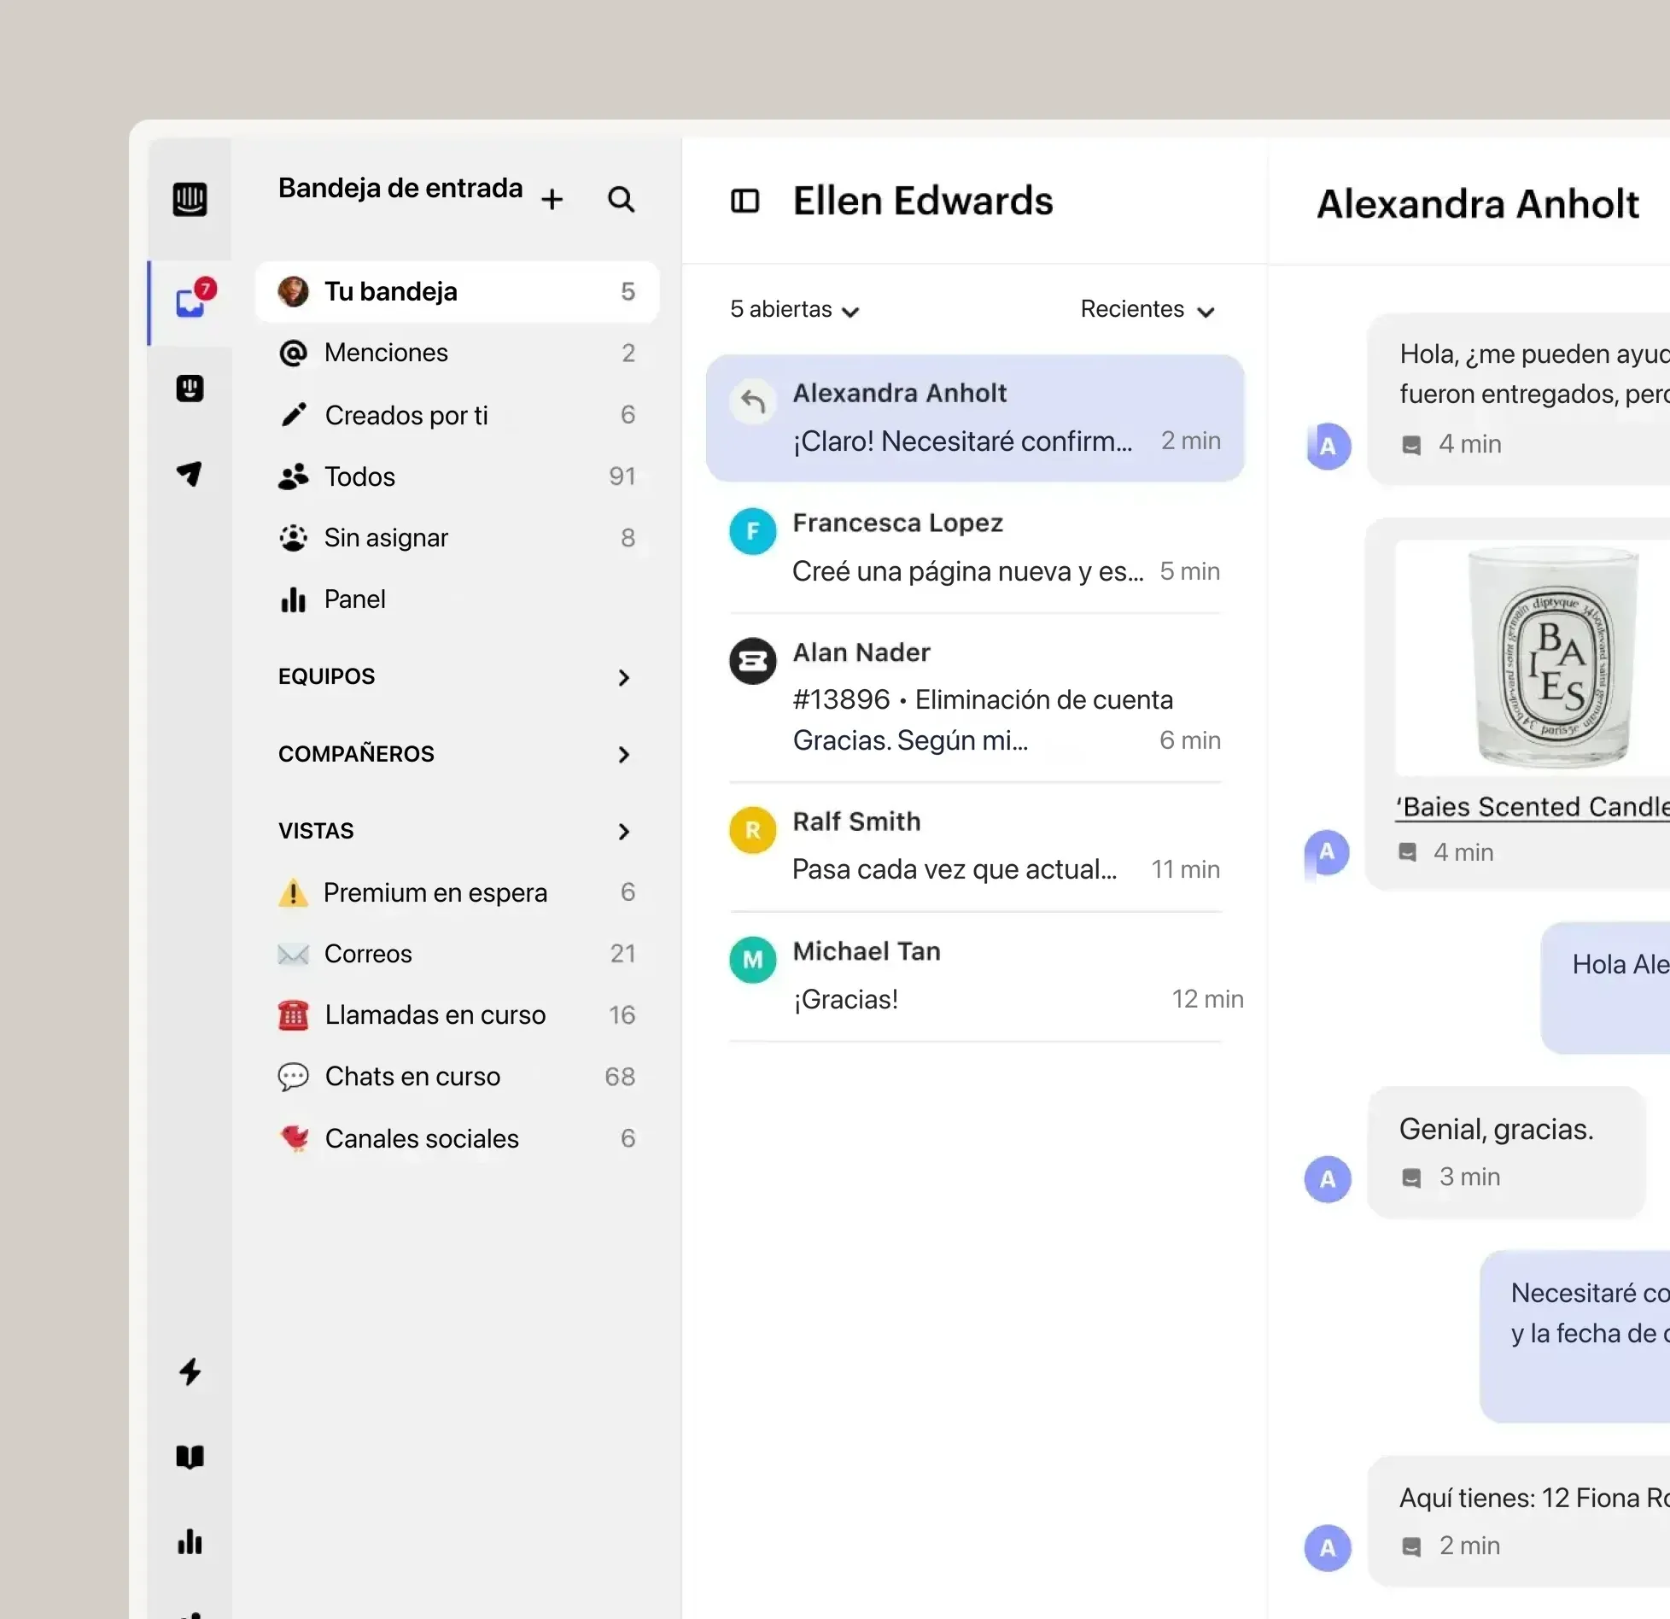1670x1619 pixels.
Task: Toggle sidebar panel icon beside Ellen Edwards
Action: click(x=745, y=202)
